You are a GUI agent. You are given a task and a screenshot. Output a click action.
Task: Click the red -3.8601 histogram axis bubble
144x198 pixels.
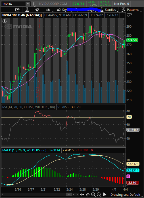pos(133,183)
